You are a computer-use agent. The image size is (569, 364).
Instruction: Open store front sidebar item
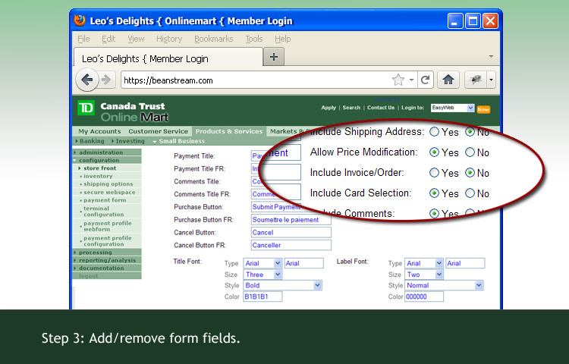100,168
